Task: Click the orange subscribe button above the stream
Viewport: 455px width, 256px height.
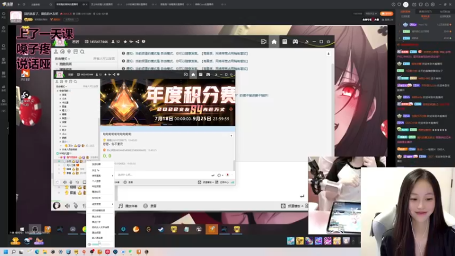Action: pyautogui.click(x=386, y=14)
